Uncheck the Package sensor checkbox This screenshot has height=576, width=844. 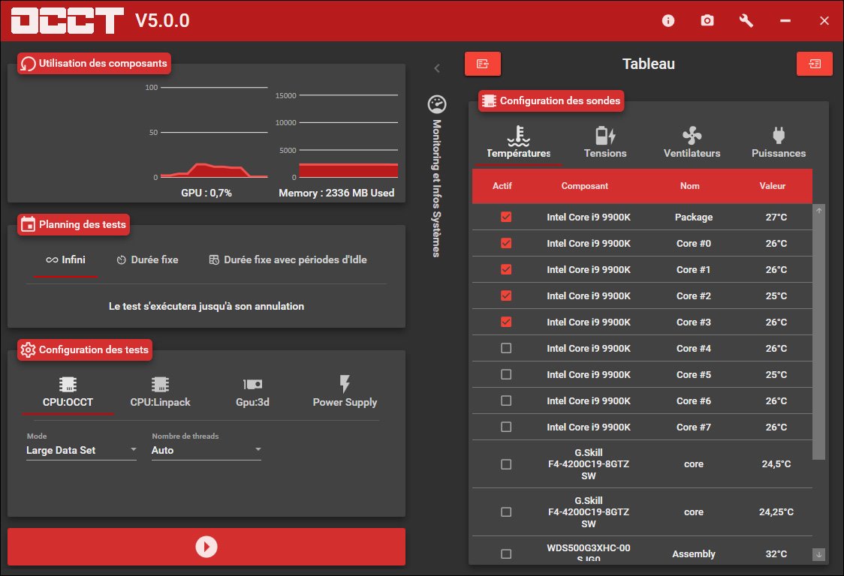pyautogui.click(x=506, y=217)
